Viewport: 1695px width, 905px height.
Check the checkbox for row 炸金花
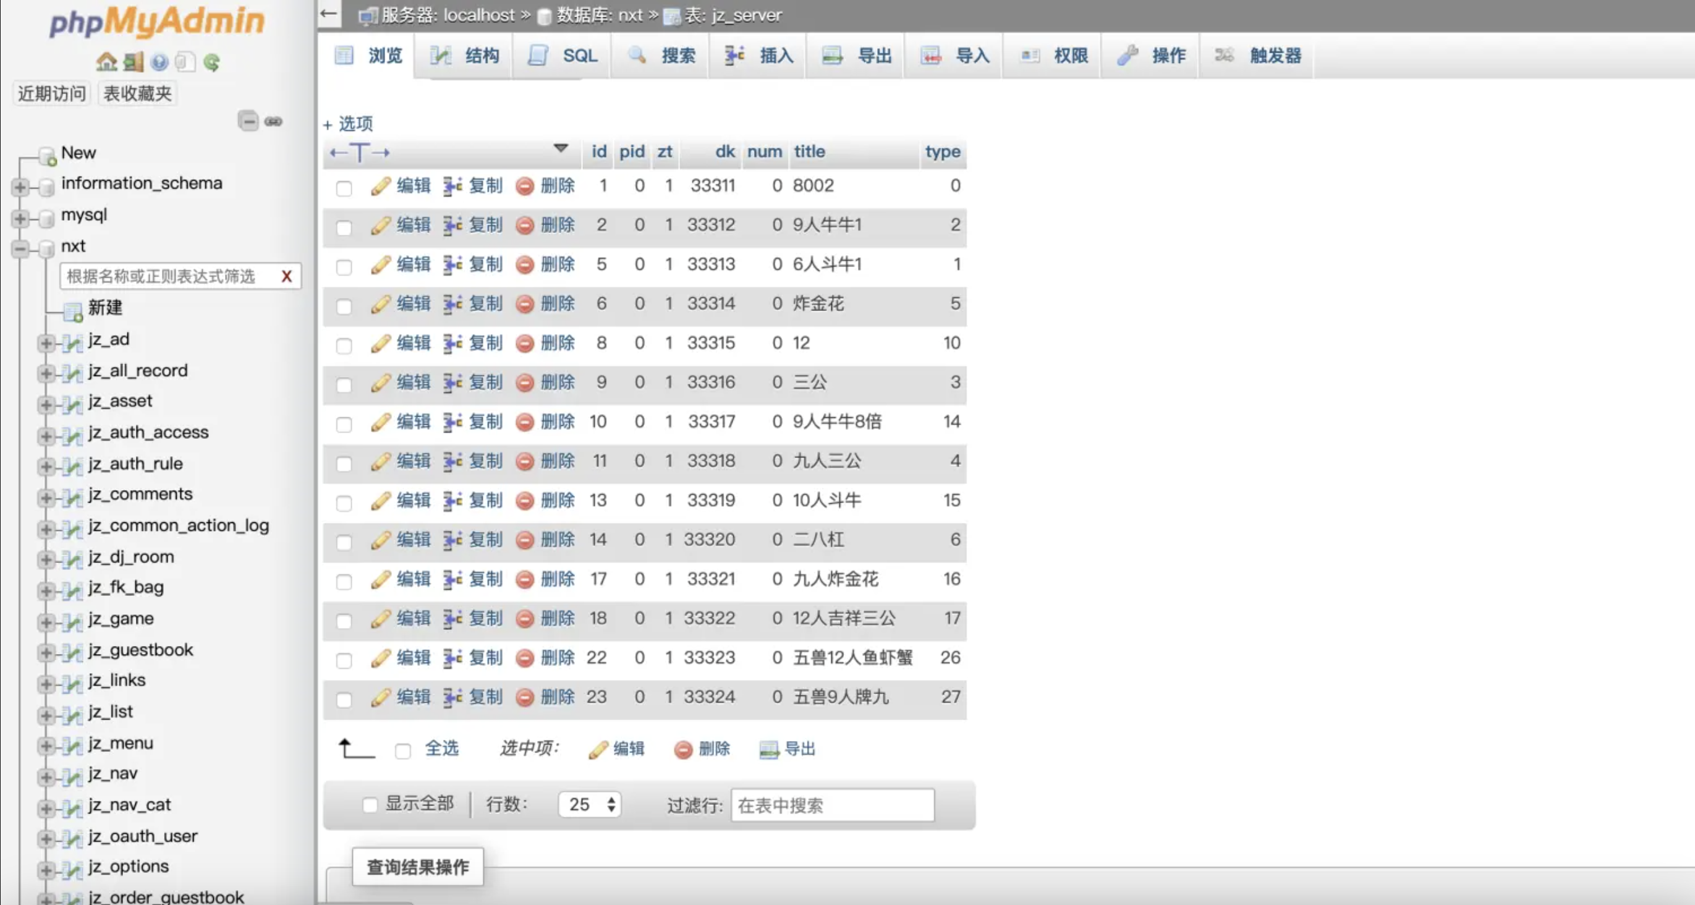[344, 307]
